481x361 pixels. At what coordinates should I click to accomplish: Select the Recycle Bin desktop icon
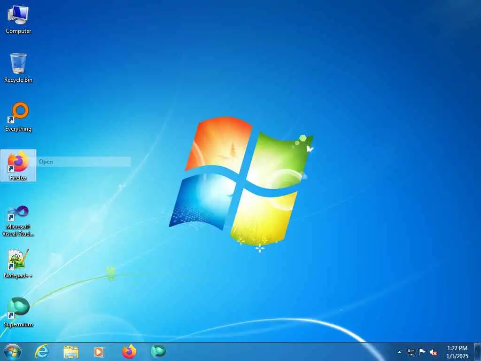(18, 68)
